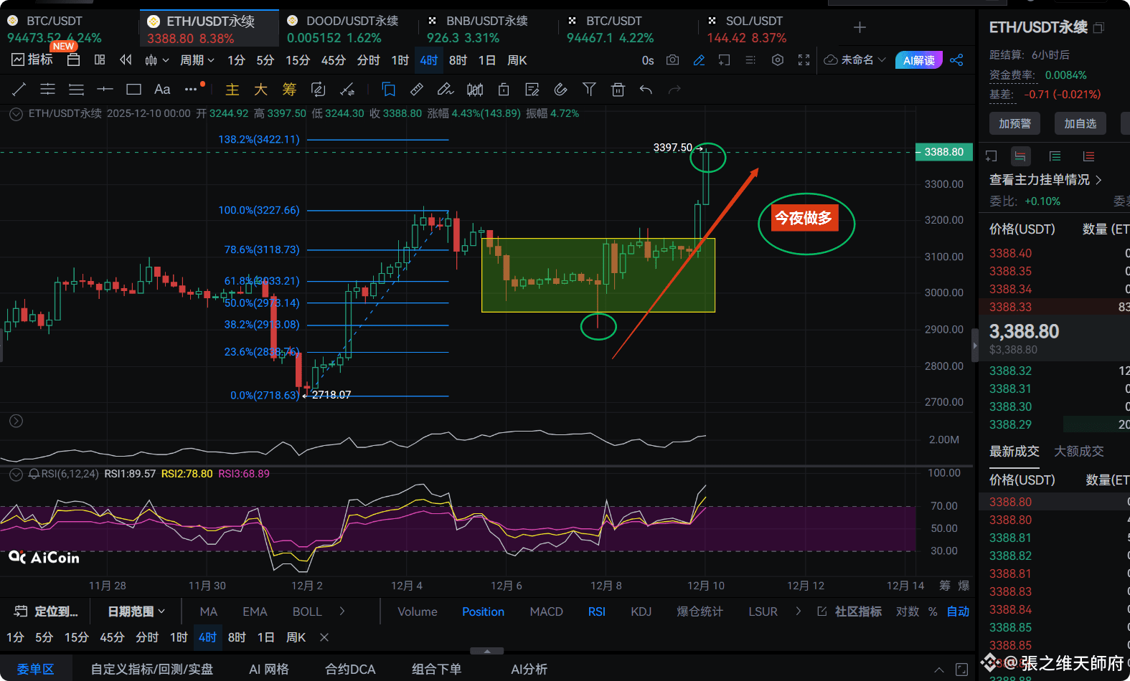Collapse the RSI indicator pane
Screen dimensions: 1130x681
(x=16, y=474)
